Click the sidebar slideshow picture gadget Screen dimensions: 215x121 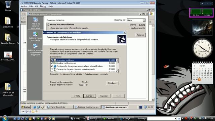202,28
